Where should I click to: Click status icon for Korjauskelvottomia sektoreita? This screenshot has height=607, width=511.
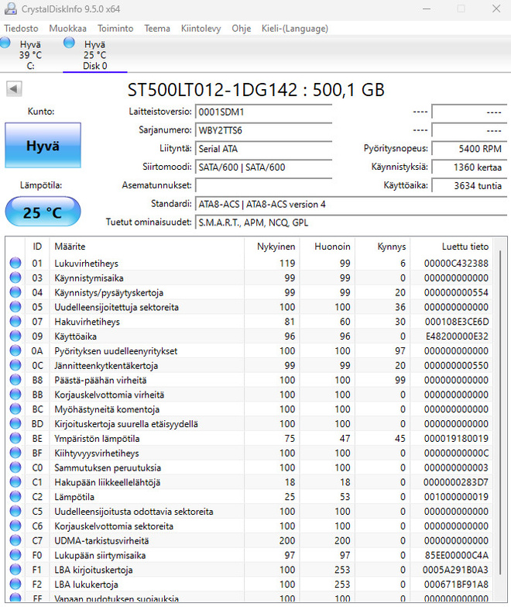tap(15, 526)
